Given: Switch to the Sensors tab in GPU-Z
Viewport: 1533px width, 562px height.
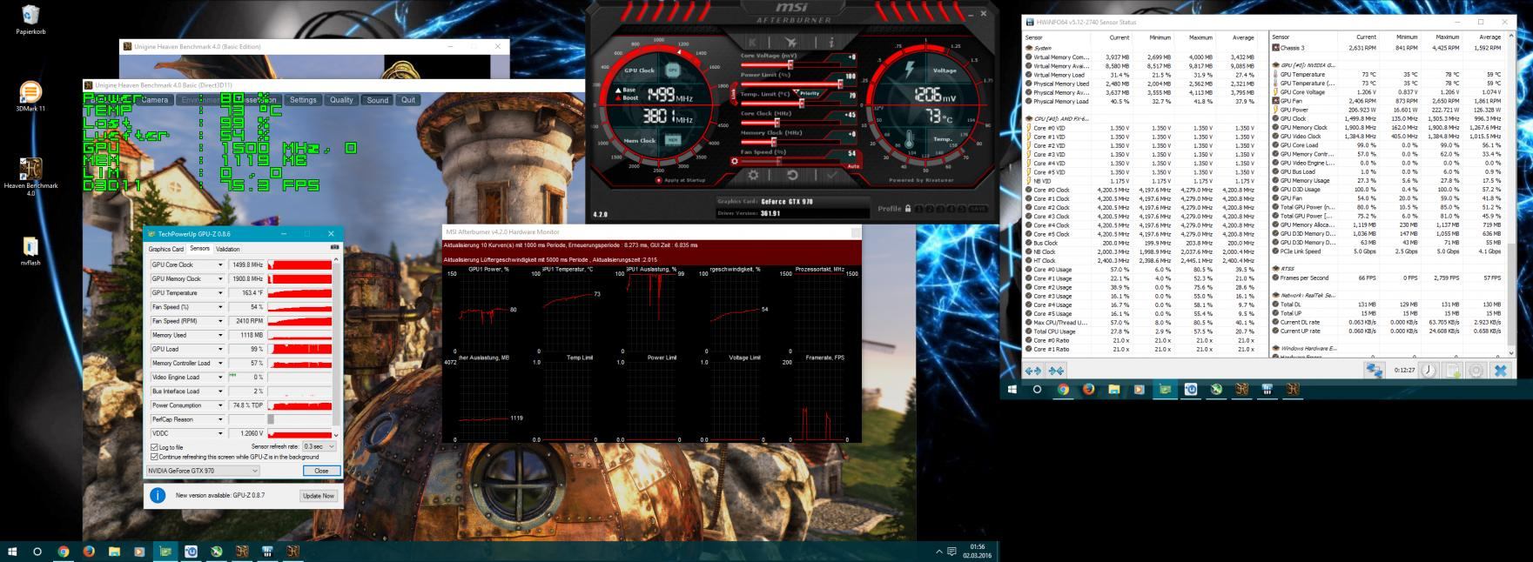Looking at the screenshot, I should (200, 249).
